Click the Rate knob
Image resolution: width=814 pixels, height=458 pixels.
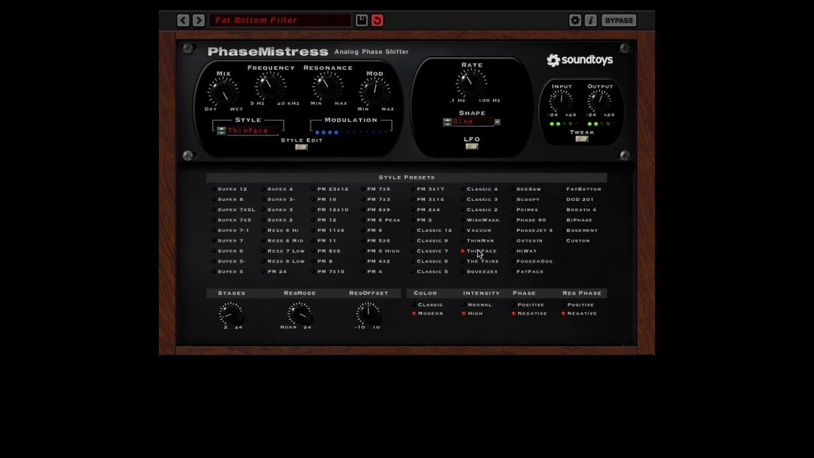click(471, 83)
